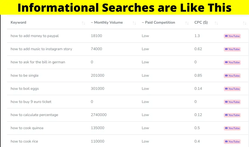This screenshot has width=249, height=147.
Task: Select keyword 'how to cook quinoa'
Action: [27, 128]
